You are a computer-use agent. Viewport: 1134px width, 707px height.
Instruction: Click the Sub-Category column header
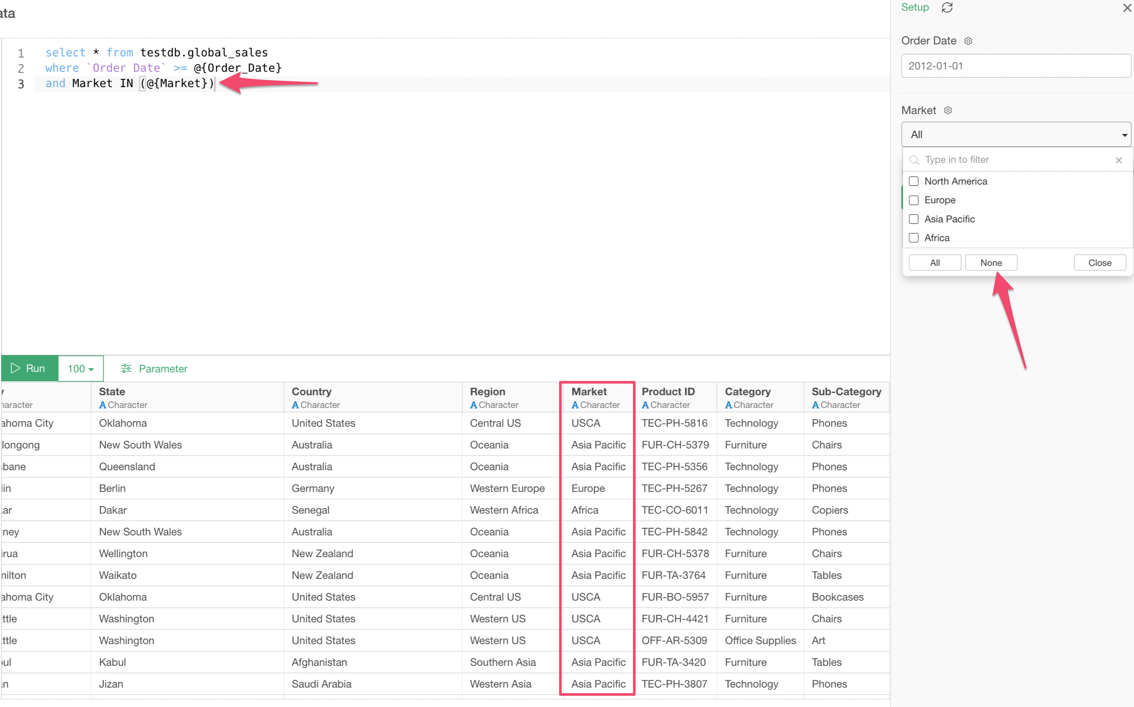[846, 397]
